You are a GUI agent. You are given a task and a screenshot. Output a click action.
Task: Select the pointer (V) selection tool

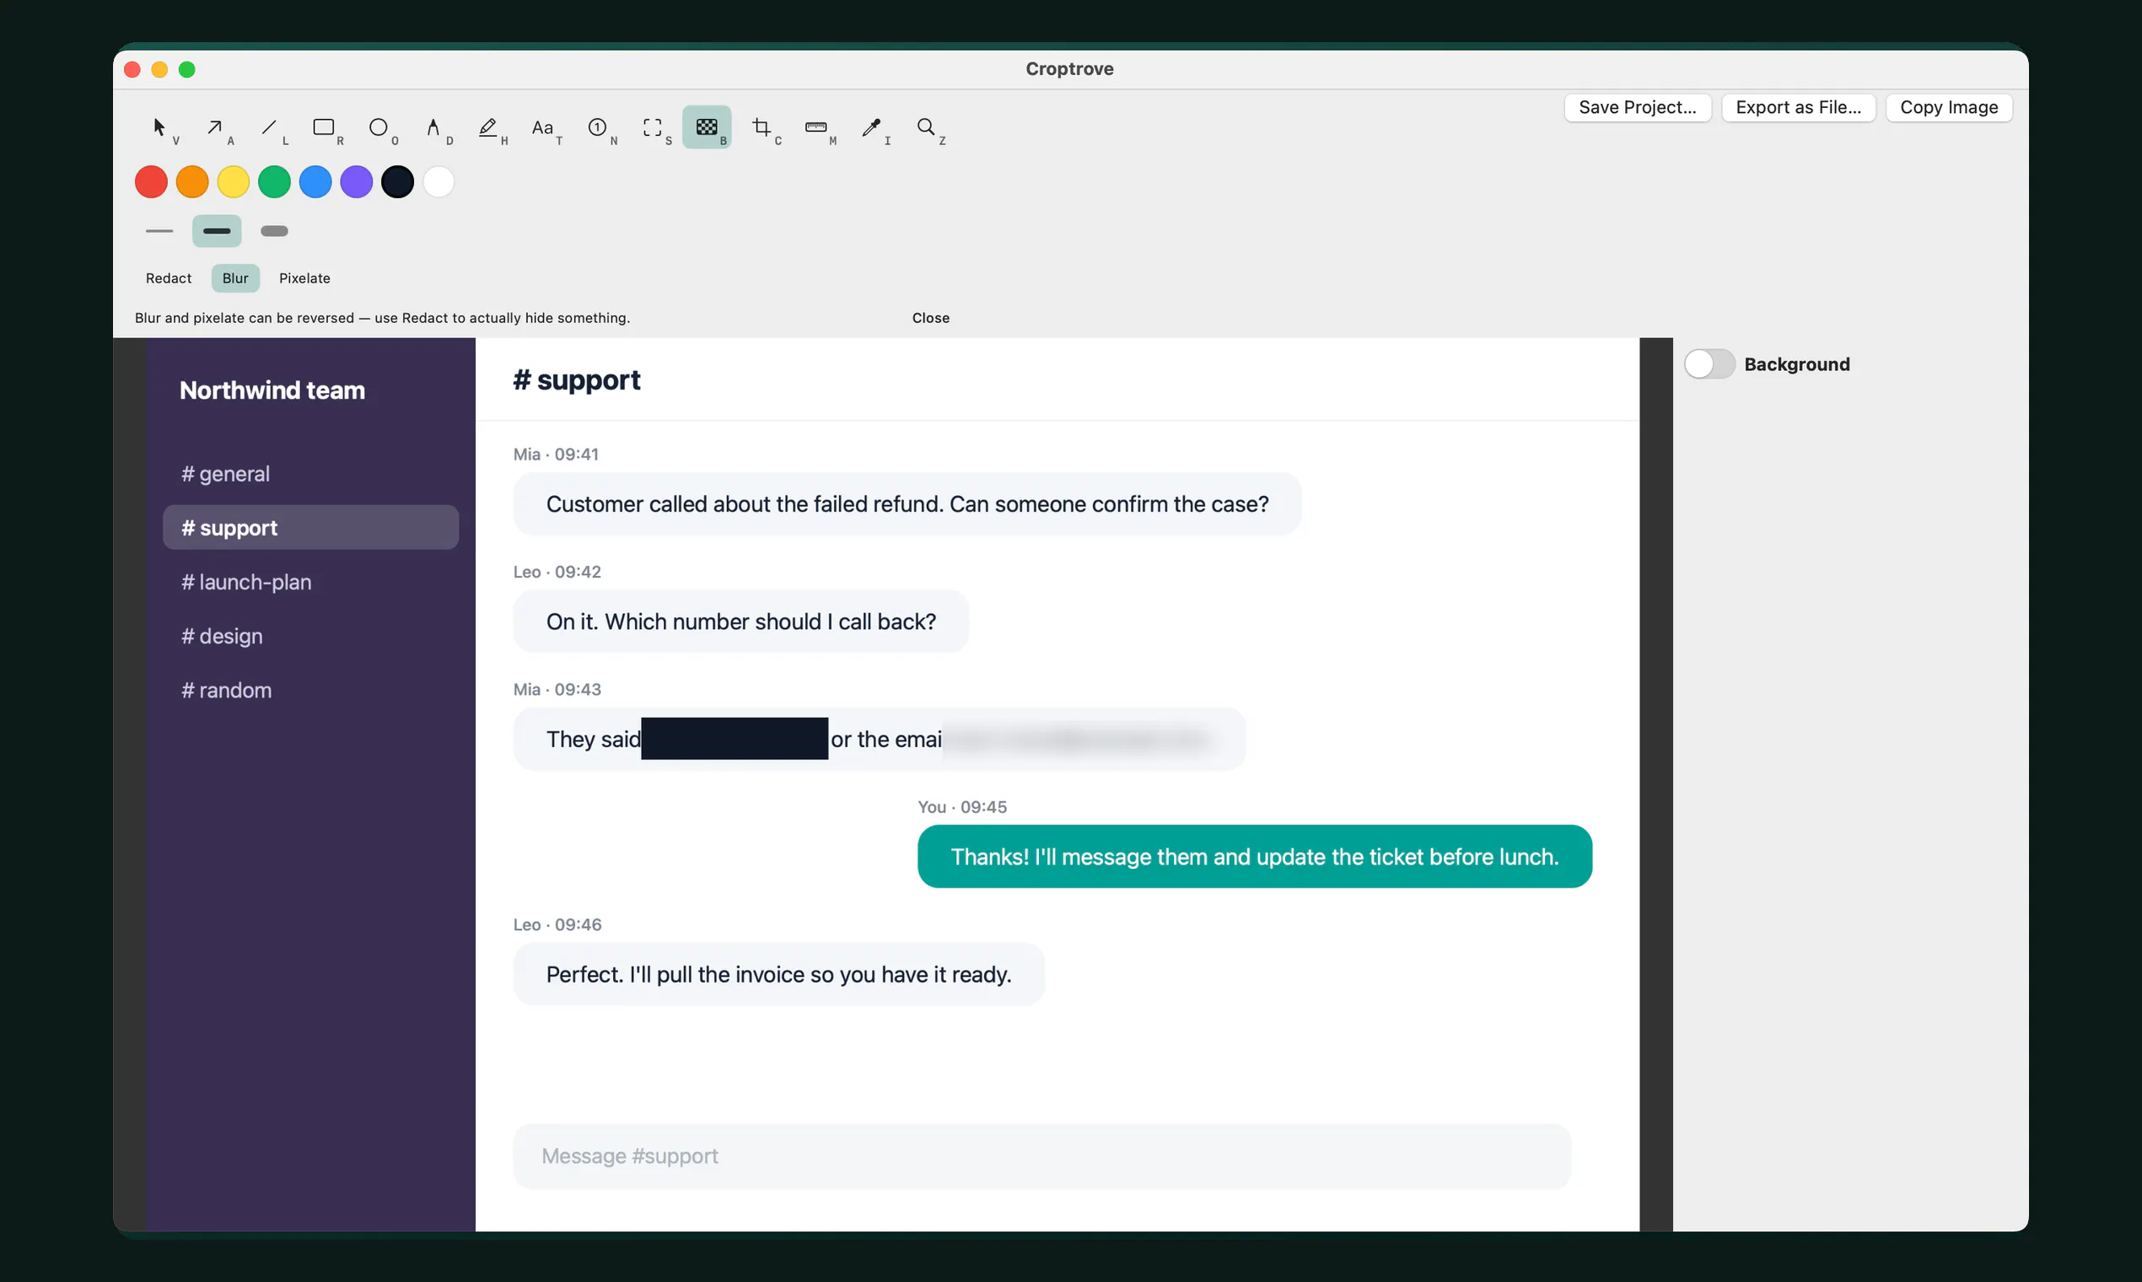(159, 128)
